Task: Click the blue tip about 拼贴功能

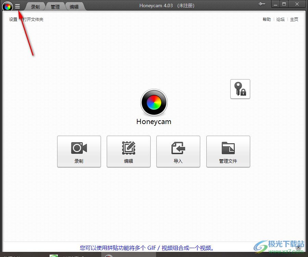Action: pos(147,248)
